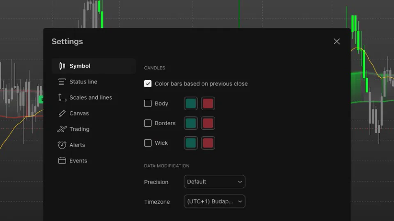
Task: Click the Symbol candlestick icon
Action: point(62,66)
